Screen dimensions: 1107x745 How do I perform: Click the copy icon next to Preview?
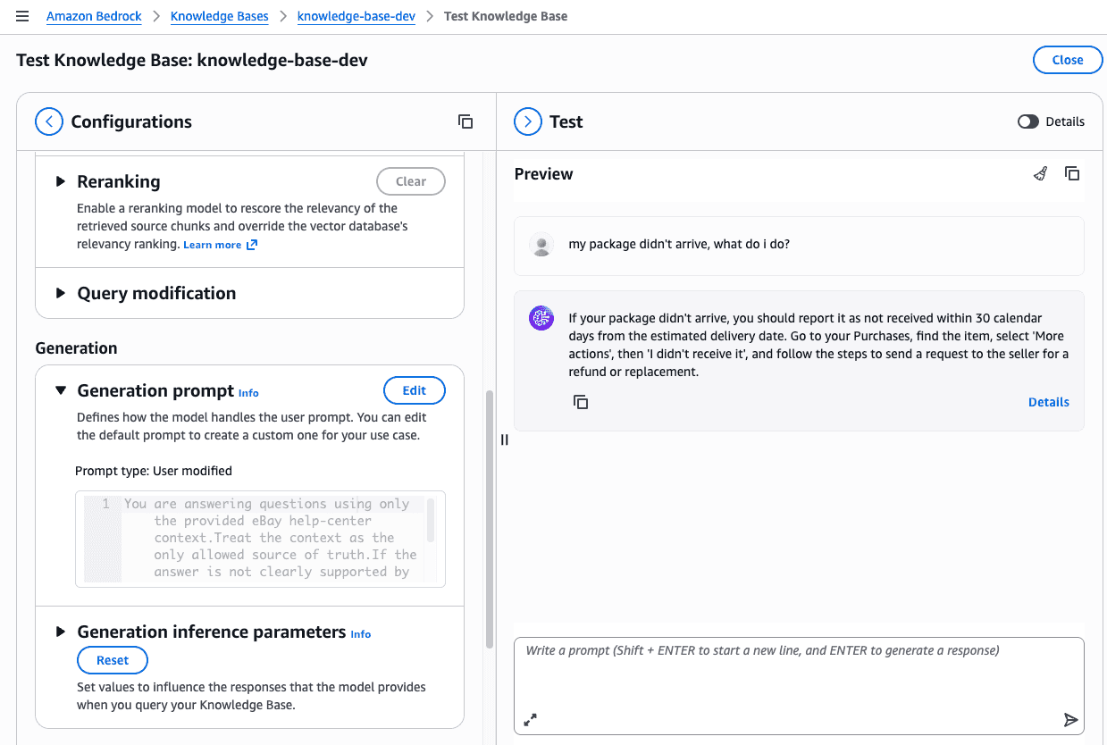point(1072,174)
